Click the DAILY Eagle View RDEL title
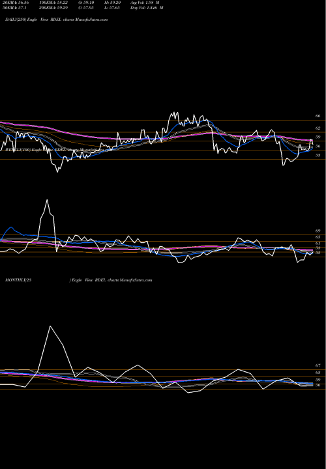The height and width of the screenshot is (469, 326). click(x=56, y=20)
